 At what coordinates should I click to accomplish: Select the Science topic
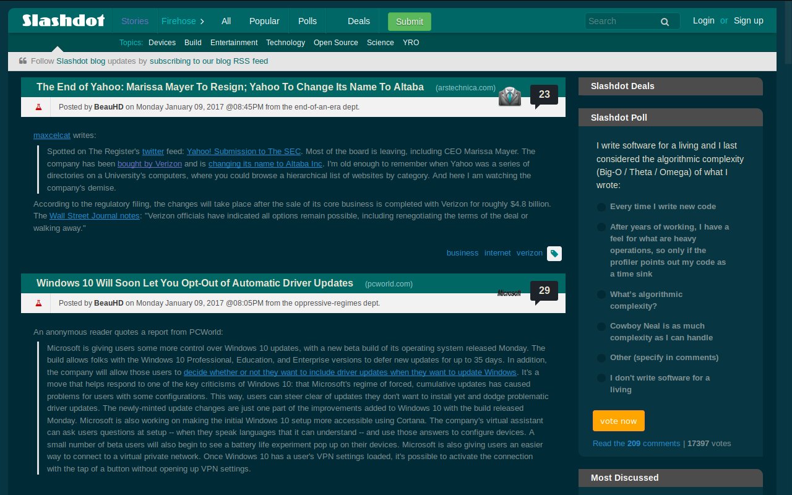pos(381,43)
